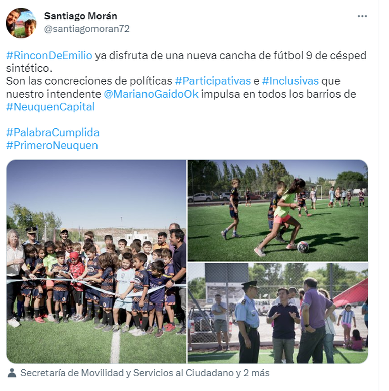The width and height of the screenshot is (389, 391).
Task: Follow the #RinconDeEmilio hashtag
Action: [x=49, y=55]
